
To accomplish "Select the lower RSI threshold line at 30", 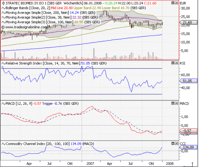I will pos(82,94).
